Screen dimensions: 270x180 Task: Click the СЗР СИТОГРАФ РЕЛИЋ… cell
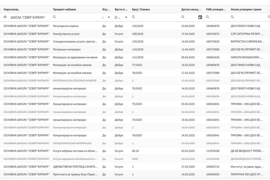point(247,34)
